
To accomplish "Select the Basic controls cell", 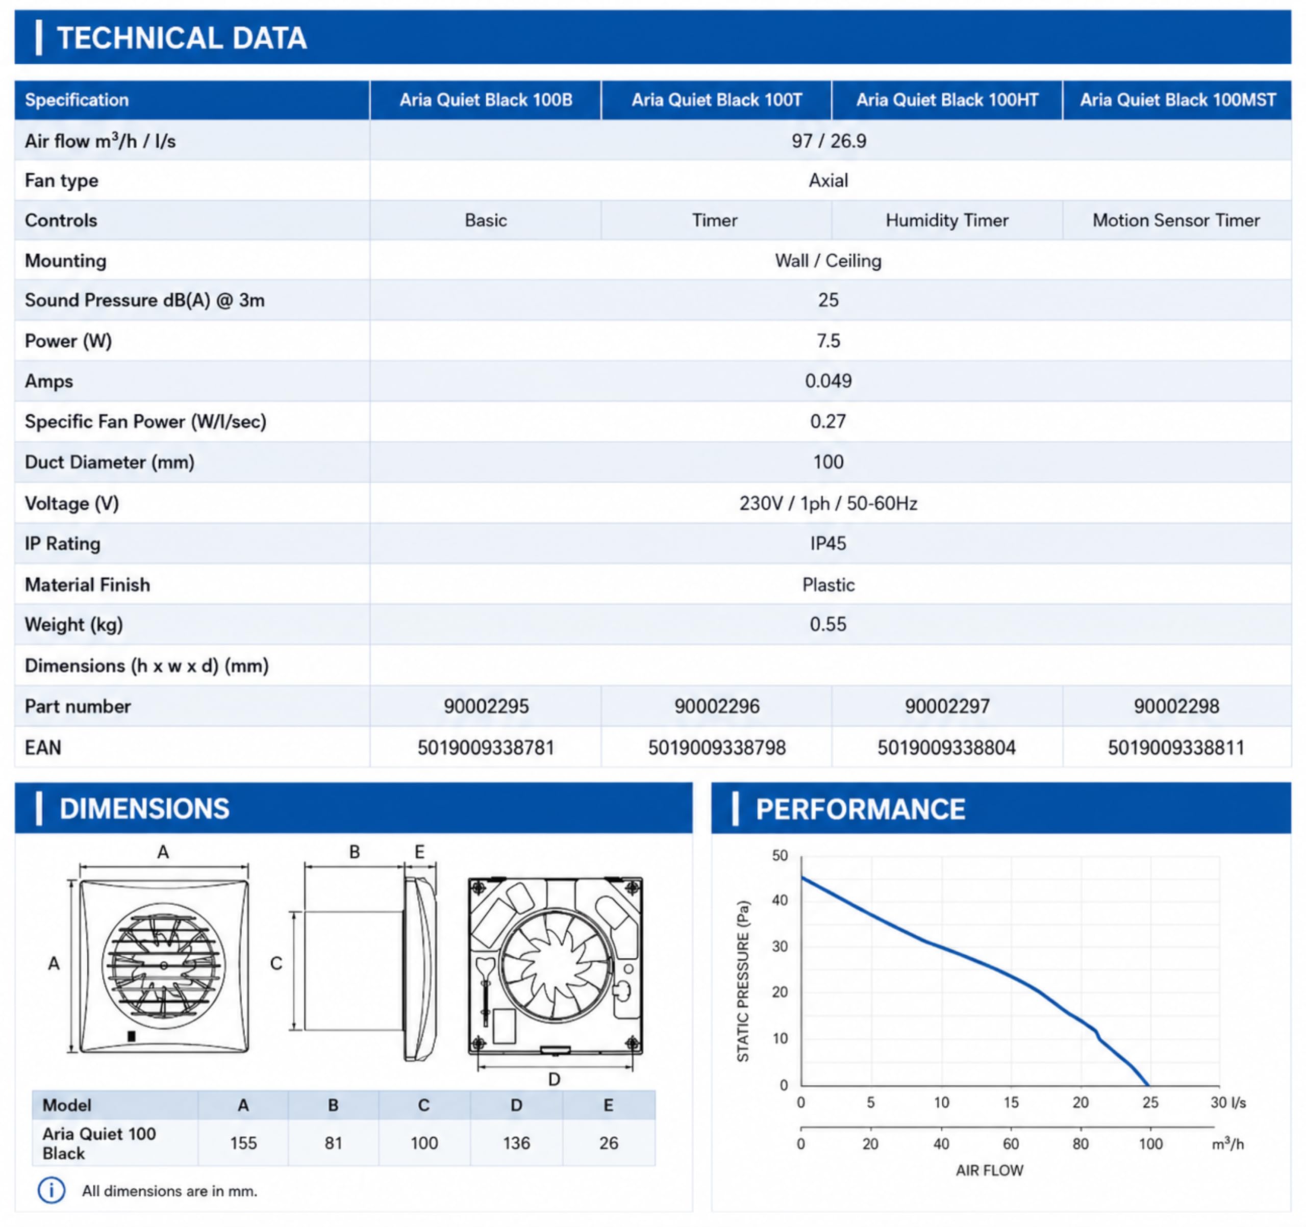I will click(x=486, y=220).
